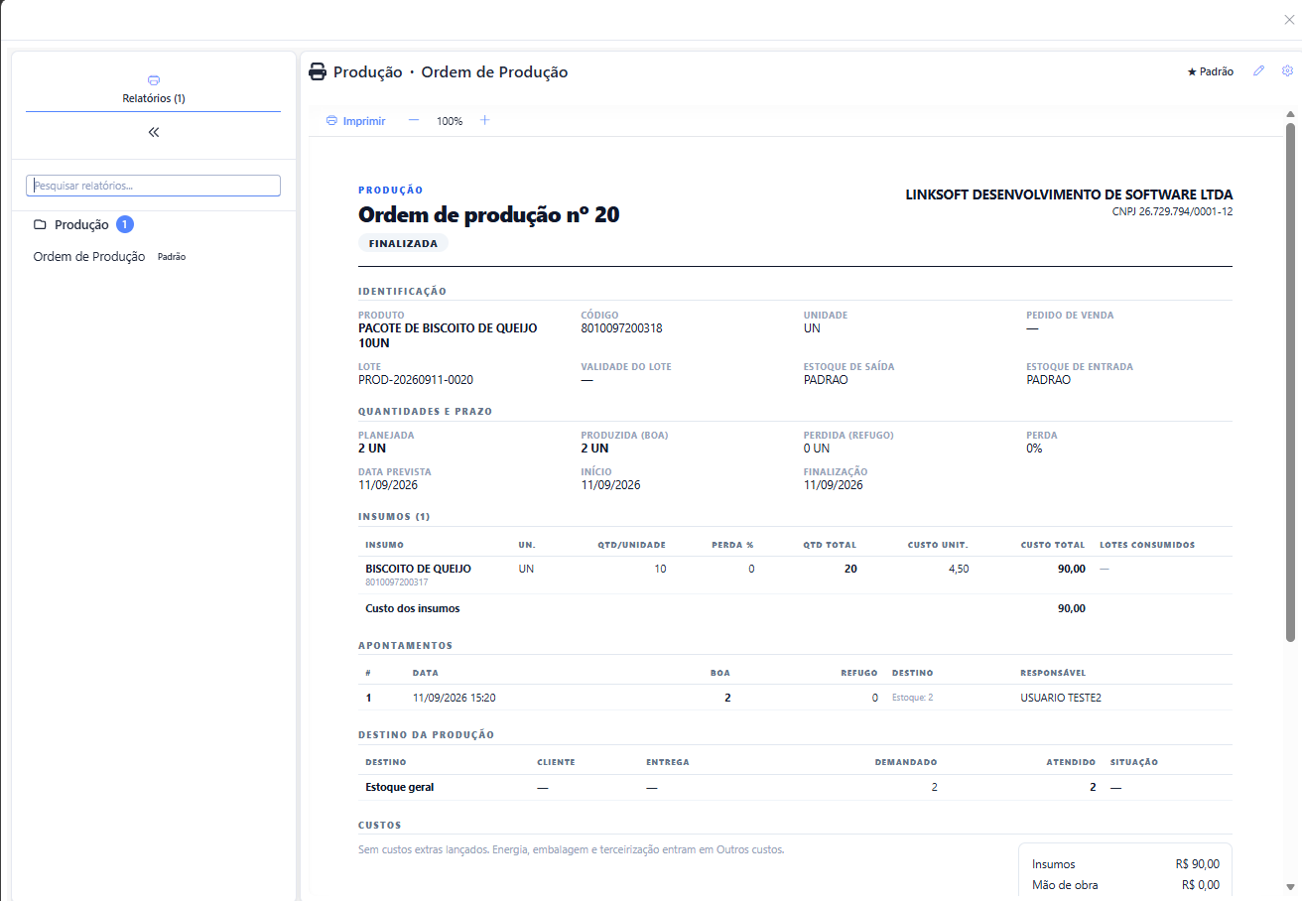Click product code 8010097200318
This screenshot has width=1302, height=901.
[x=621, y=328]
